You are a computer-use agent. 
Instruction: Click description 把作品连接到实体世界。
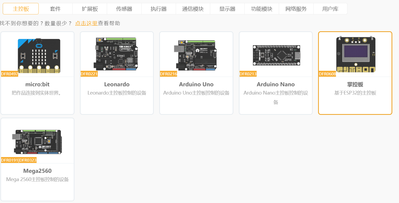37,93
